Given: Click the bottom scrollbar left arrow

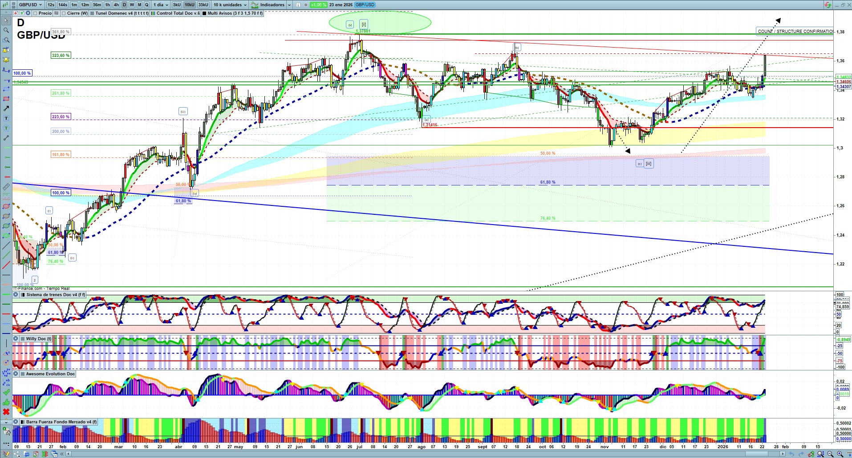Looking at the screenshot, I should pyautogui.click(x=69, y=454).
